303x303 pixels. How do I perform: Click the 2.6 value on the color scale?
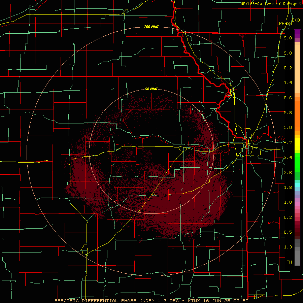288,173
